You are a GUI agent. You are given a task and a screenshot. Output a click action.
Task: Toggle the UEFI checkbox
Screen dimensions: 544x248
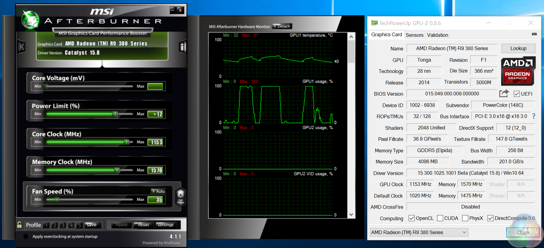517,94
